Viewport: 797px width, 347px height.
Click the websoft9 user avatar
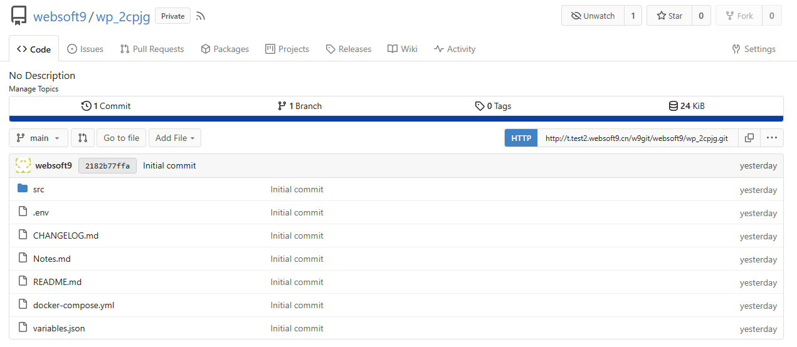coord(23,165)
